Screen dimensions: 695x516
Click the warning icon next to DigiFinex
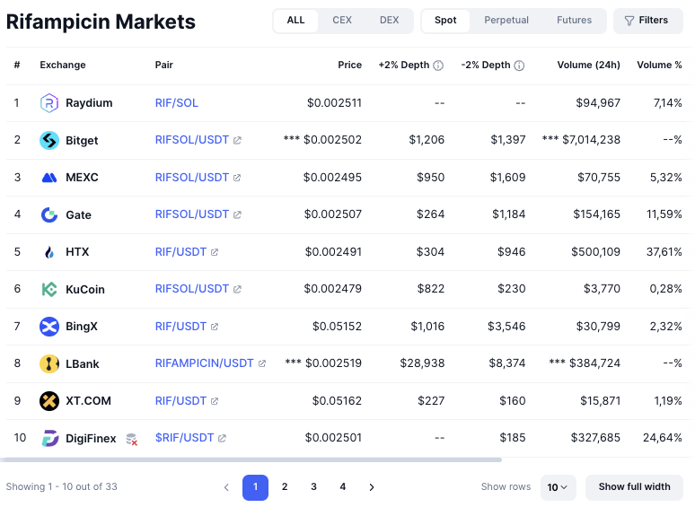pos(131,439)
